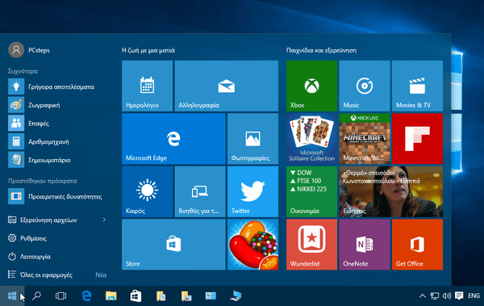Open the Action Center notifications icon

pos(459,296)
